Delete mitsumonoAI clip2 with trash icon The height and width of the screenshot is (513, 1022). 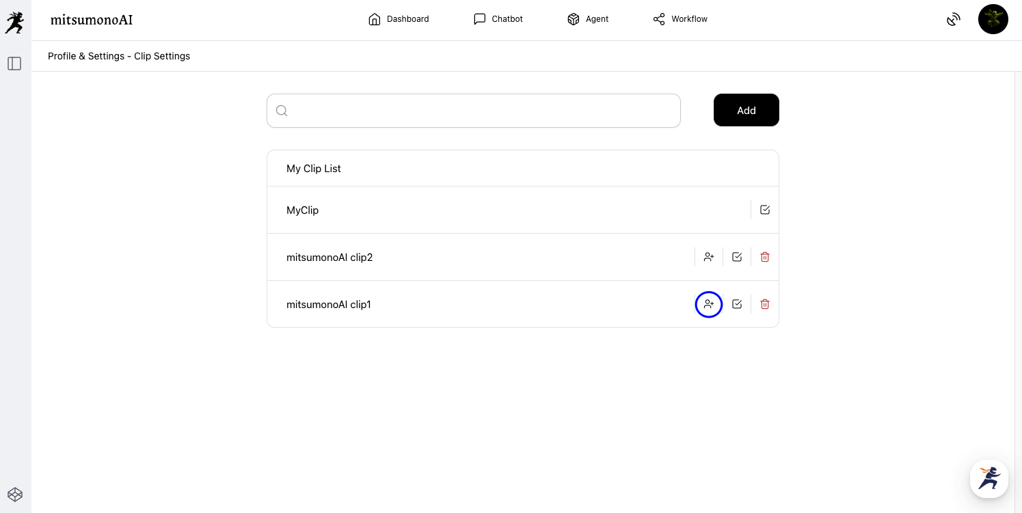coord(765,257)
